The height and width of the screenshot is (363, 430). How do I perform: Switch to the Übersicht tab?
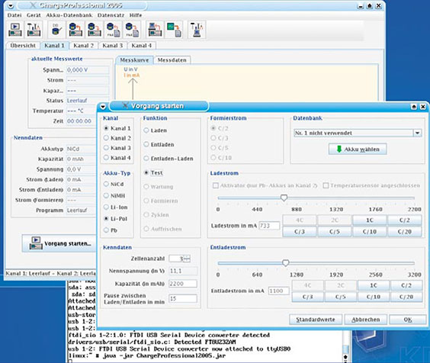pos(23,46)
